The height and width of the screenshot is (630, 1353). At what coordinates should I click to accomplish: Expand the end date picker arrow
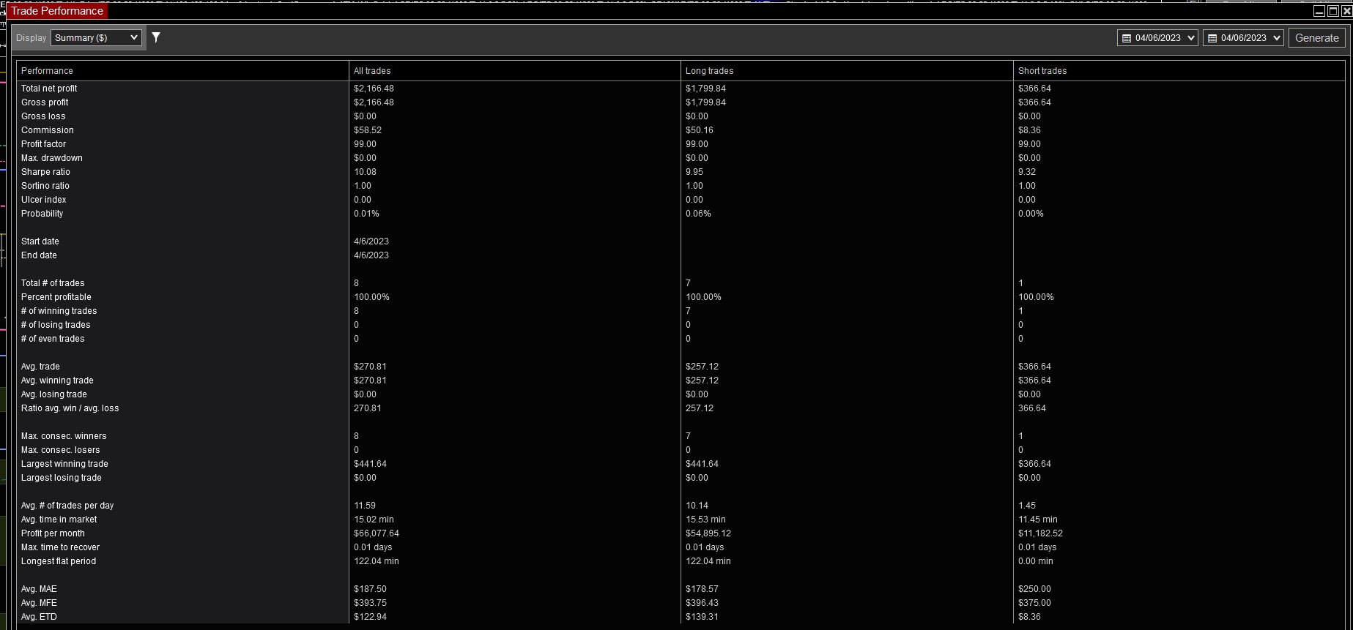click(1277, 38)
